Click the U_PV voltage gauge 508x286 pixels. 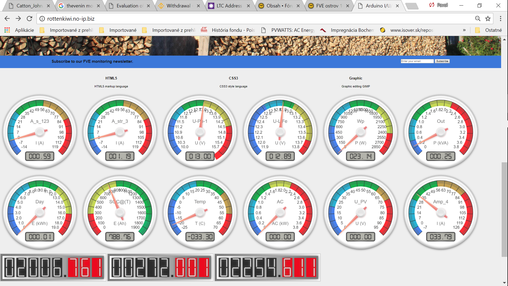pyautogui.click(x=360, y=212)
